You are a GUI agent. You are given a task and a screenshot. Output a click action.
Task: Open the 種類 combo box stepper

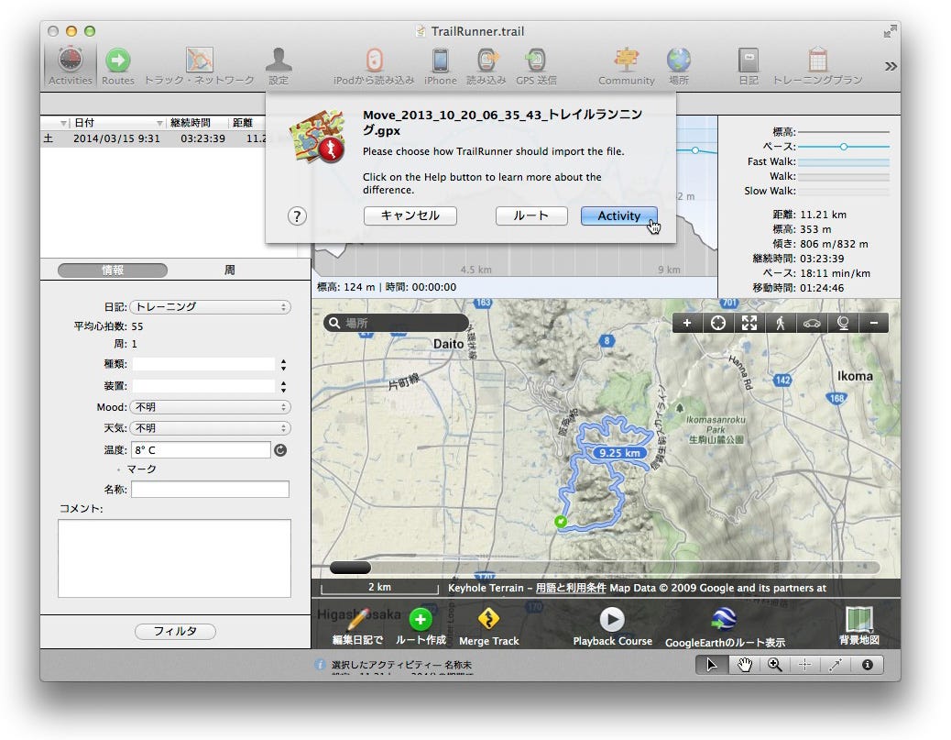click(x=283, y=365)
